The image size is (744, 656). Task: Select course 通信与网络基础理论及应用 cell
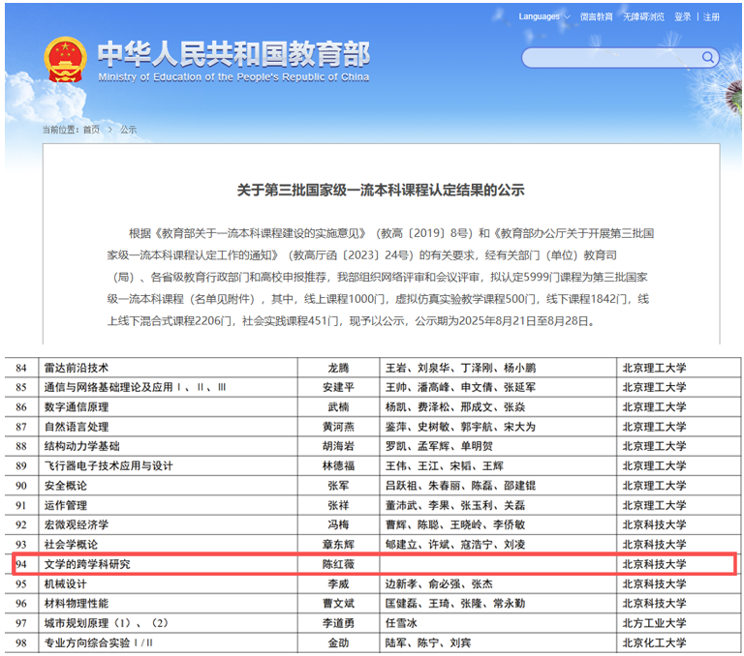tap(135, 387)
